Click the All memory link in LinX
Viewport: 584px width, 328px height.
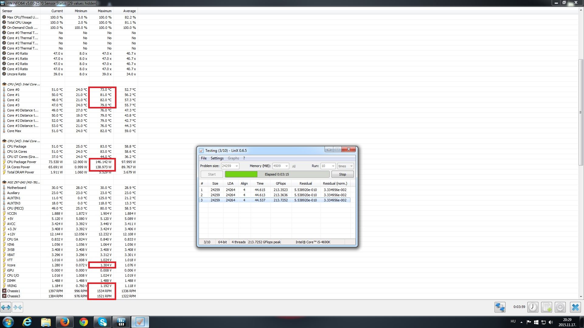click(294, 166)
